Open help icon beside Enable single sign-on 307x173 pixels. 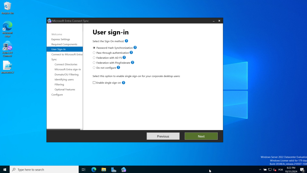pos(124,82)
